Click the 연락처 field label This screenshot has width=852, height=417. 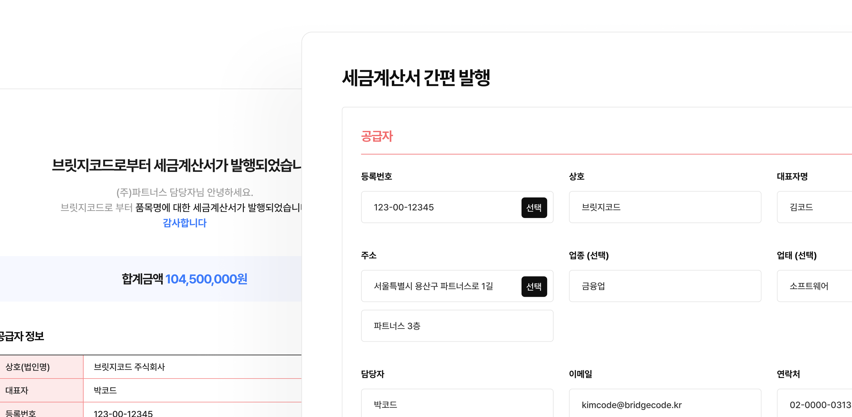click(x=789, y=374)
